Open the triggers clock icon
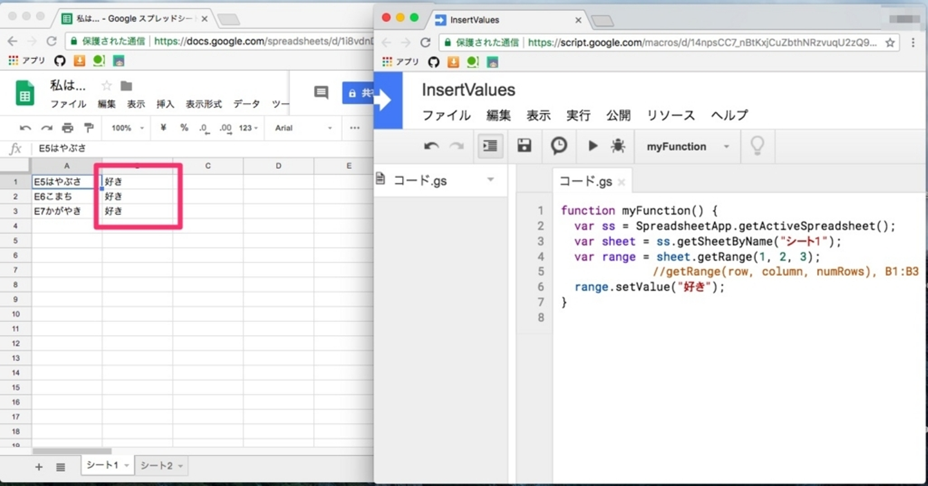This screenshot has width=928, height=486. pyautogui.click(x=559, y=146)
